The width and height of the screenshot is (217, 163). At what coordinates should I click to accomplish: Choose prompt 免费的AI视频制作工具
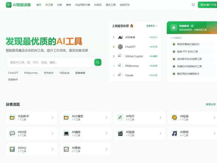point(189,66)
